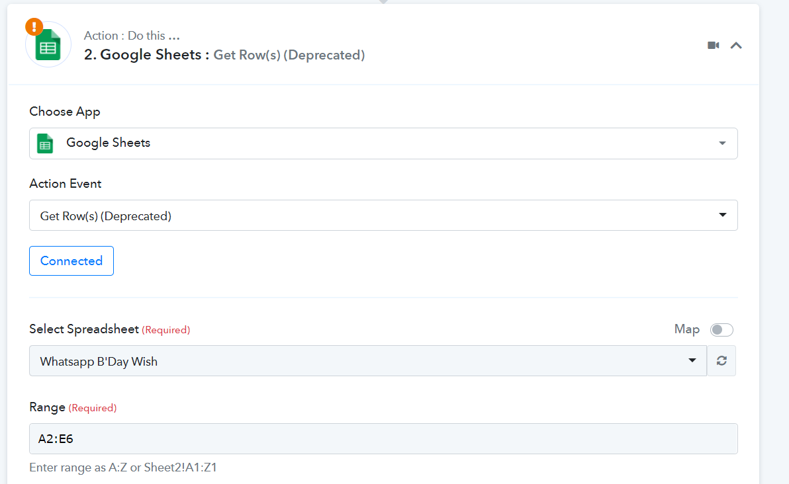Open the Choose App dropdown
The width and height of the screenshot is (789, 484).
383,143
